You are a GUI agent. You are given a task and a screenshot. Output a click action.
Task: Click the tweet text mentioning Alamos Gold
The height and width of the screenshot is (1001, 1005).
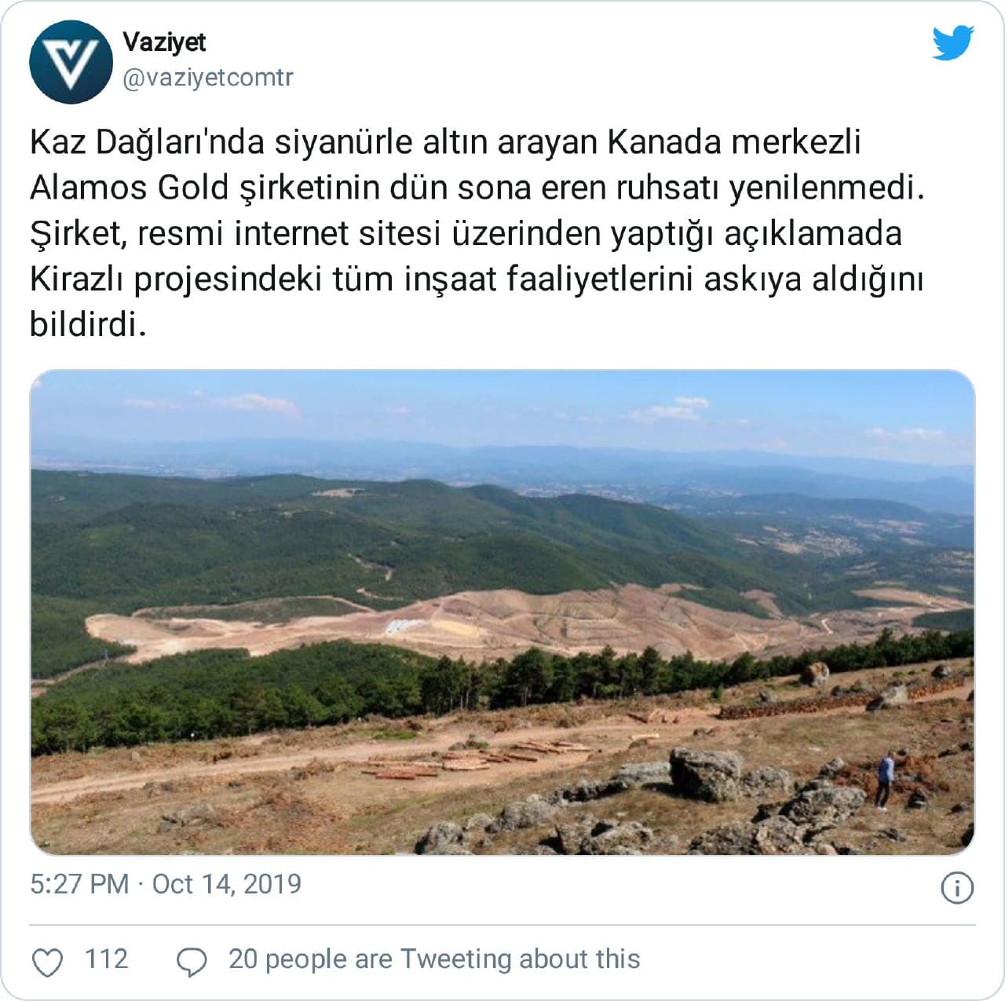[x=477, y=234]
